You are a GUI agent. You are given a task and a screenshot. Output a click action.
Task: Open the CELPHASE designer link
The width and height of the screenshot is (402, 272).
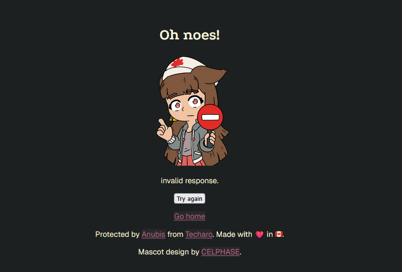pyautogui.click(x=220, y=252)
